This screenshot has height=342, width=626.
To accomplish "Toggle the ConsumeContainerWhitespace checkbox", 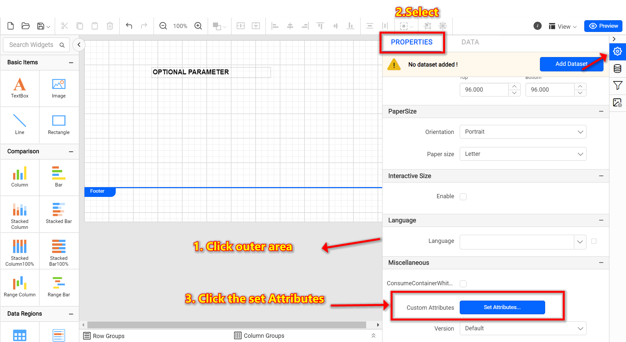I will click(463, 284).
